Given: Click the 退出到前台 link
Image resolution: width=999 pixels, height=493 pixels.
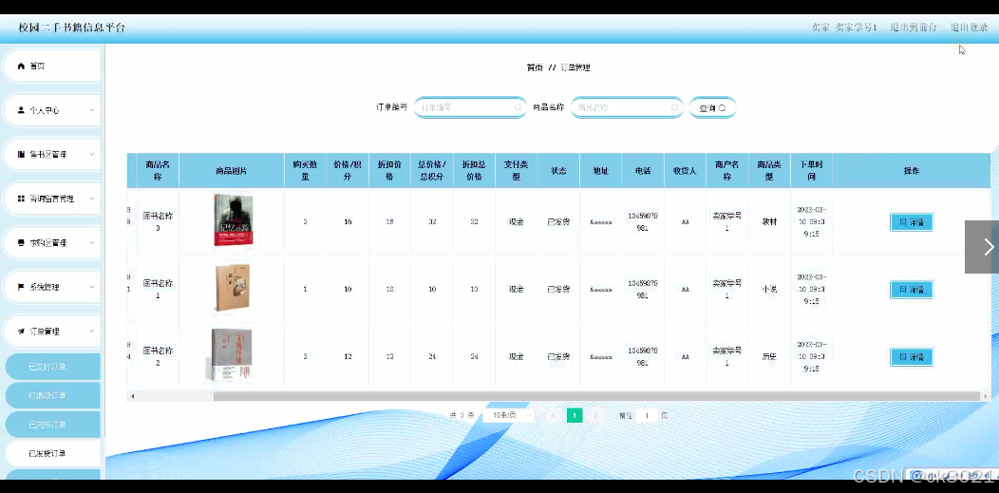Looking at the screenshot, I should 914,28.
